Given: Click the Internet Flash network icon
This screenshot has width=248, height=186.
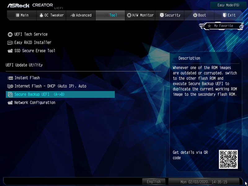Looking at the screenshot, I should coord(10,86).
